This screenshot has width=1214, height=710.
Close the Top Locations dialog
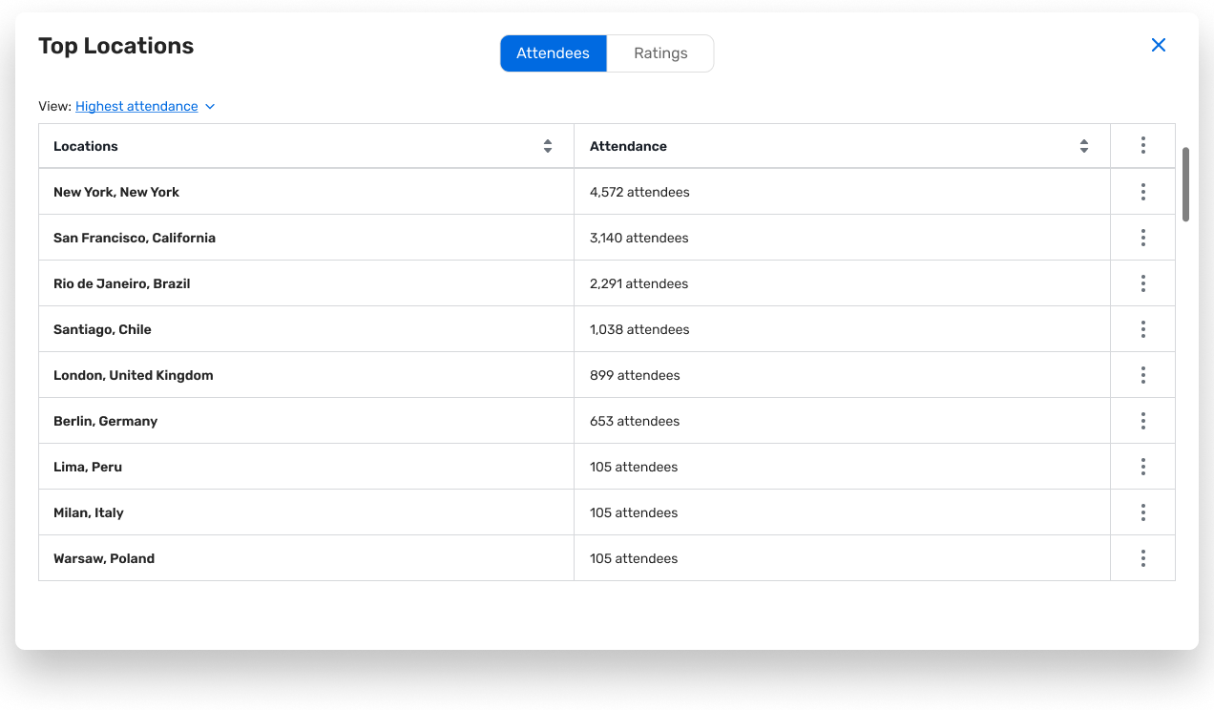(x=1159, y=45)
